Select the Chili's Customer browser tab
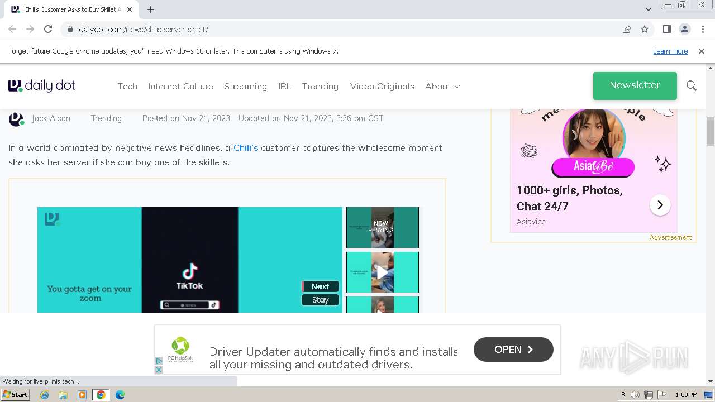This screenshot has height=402, width=715. click(x=70, y=9)
